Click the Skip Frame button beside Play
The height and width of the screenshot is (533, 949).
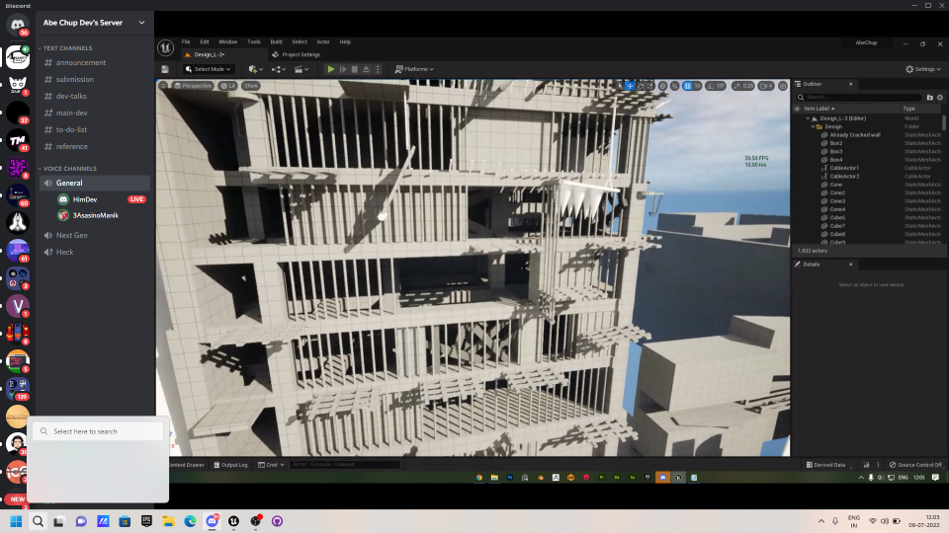(343, 69)
